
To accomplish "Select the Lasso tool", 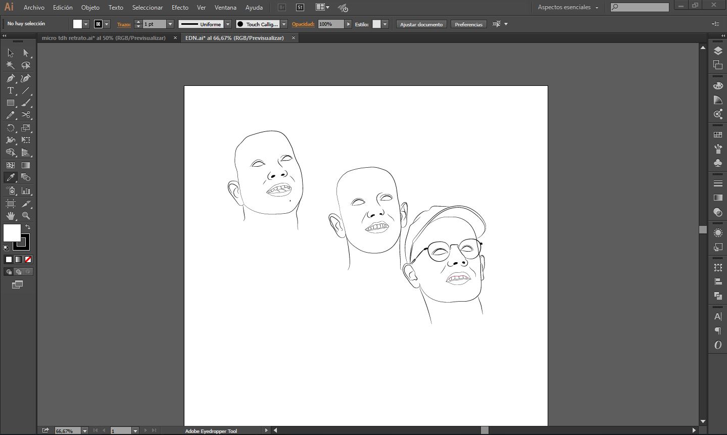I will [x=26, y=65].
